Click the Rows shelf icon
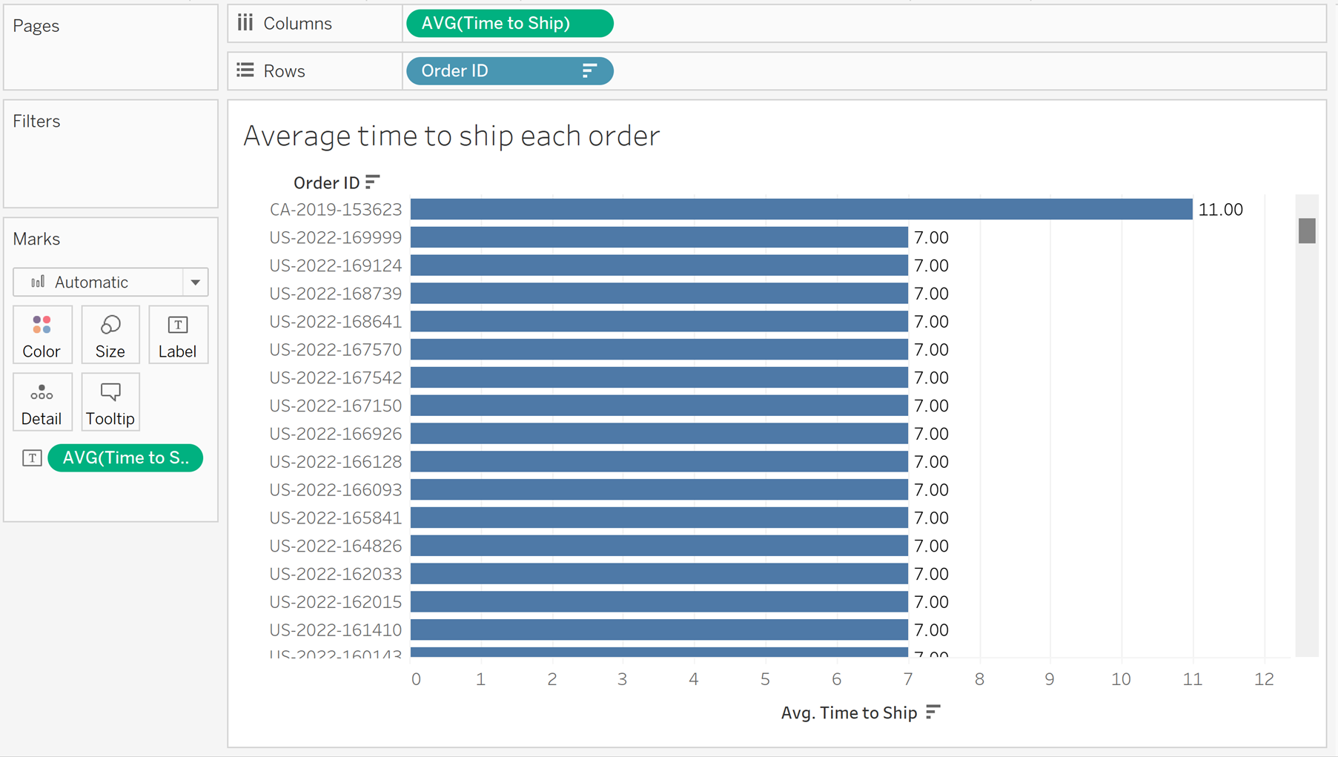 coord(245,70)
